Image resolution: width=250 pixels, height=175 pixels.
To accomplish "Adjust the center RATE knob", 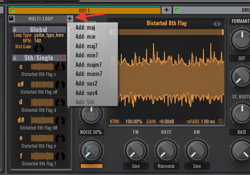I will tap(166, 151).
